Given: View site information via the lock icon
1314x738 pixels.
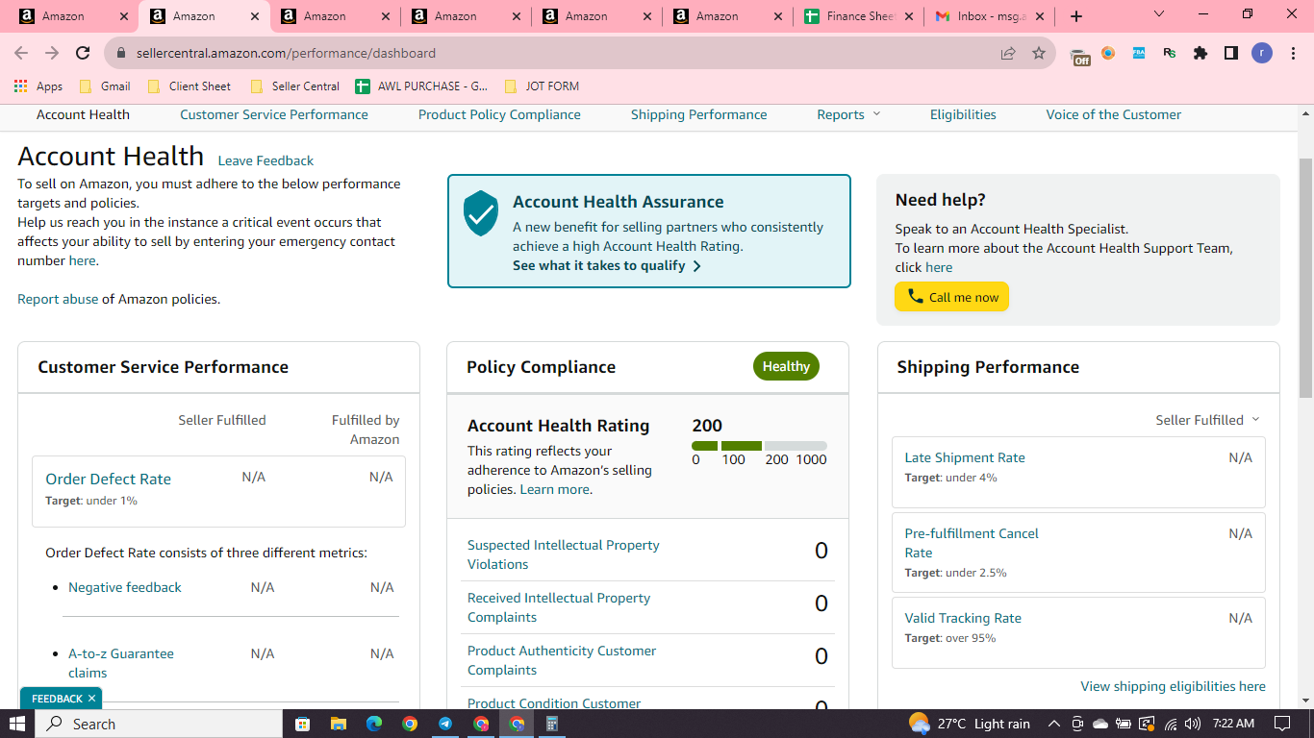Looking at the screenshot, I should [121, 54].
